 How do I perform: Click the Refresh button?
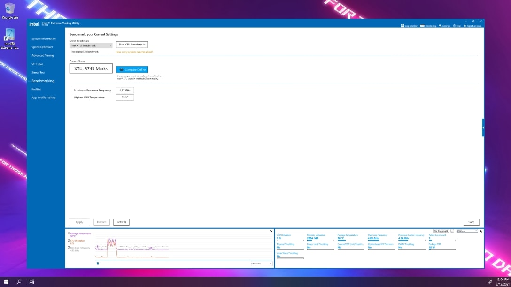(121, 222)
